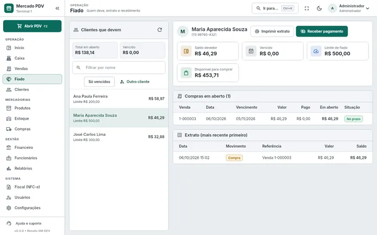Open Caixa from the sidebar
This screenshot has width=377, height=235.
click(x=32, y=58)
